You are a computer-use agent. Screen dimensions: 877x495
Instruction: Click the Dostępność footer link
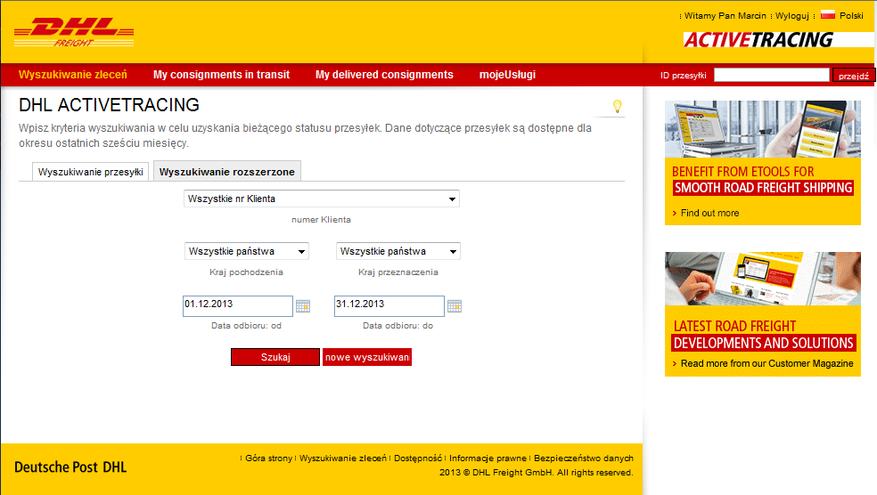418,458
